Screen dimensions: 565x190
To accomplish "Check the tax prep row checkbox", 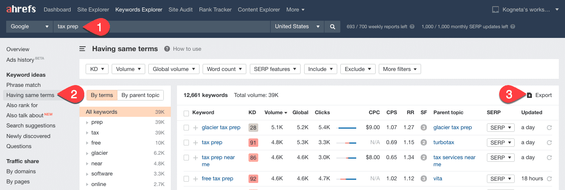I will pos(186,142).
